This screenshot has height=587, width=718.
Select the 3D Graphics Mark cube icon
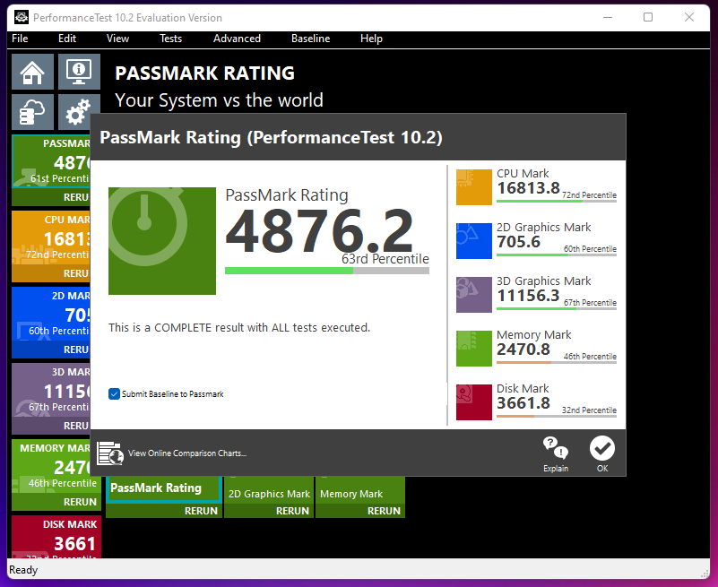(x=473, y=295)
